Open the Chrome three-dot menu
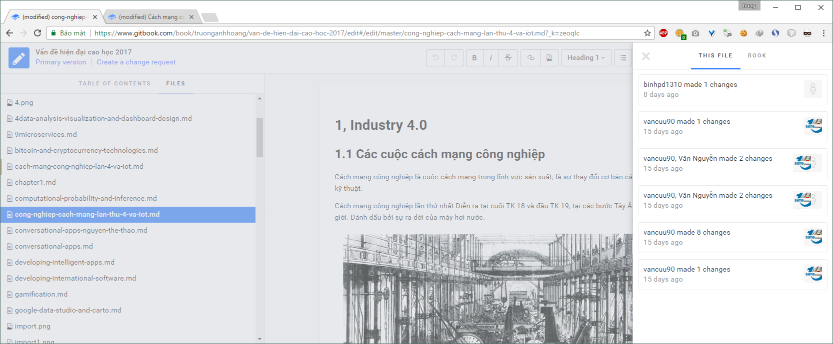 823,33
